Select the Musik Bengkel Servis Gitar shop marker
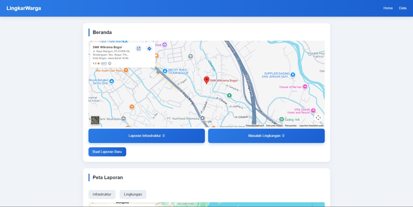 [112, 81]
